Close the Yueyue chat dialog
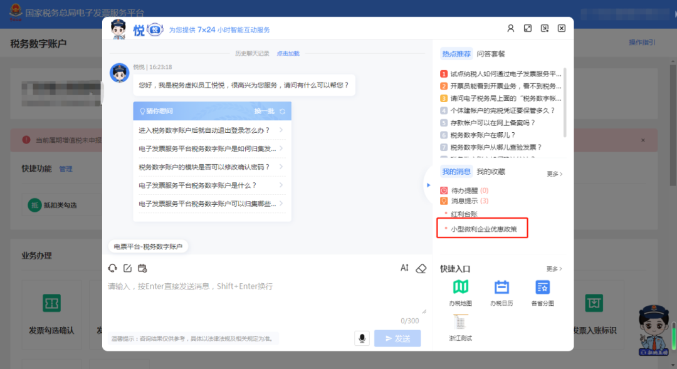Viewport: 677px width, 369px height. tap(561, 28)
